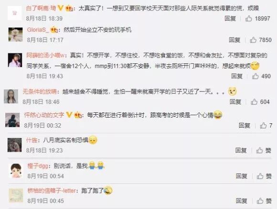Reply to the 8月18日 18:39 comment

point(230,18)
